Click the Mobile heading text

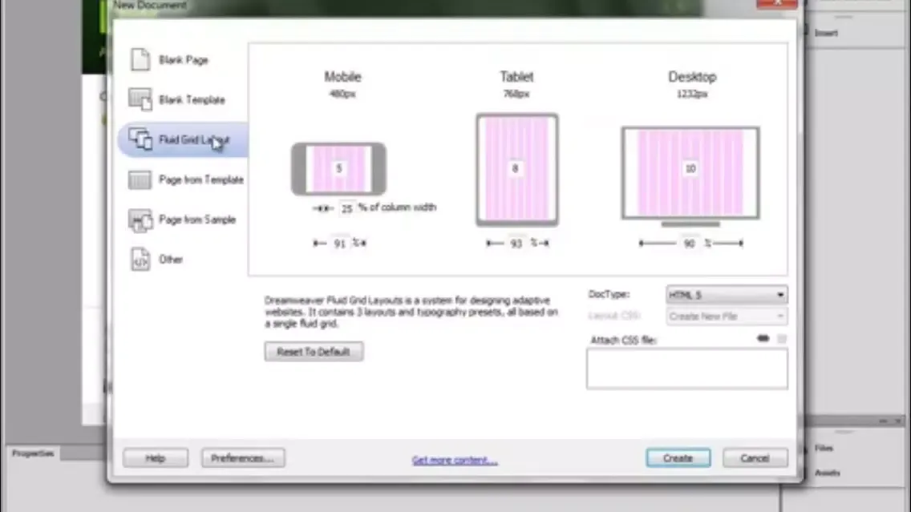point(342,77)
